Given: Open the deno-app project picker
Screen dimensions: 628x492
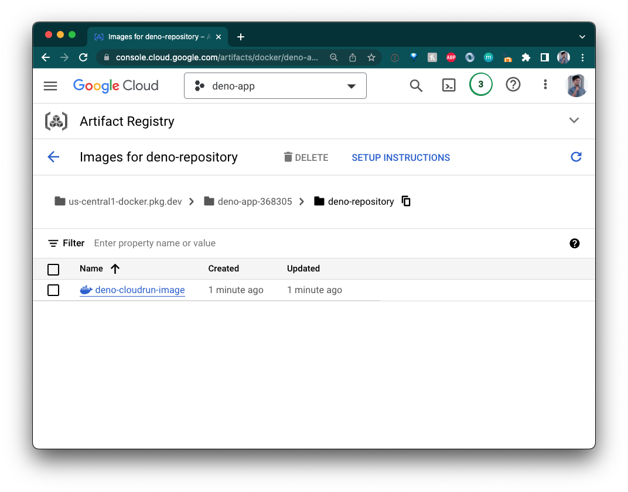Looking at the screenshot, I should coord(275,85).
